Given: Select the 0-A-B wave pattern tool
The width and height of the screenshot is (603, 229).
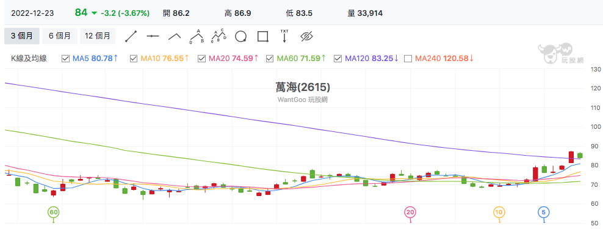Looking at the screenshot, I should (x=197, y=36).
